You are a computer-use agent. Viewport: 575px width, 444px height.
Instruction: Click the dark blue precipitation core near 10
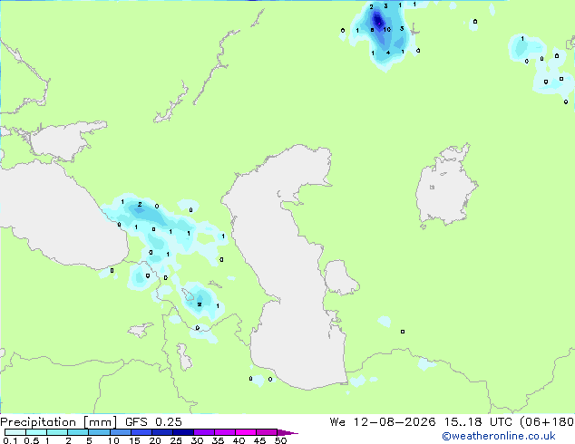point(377,21)
